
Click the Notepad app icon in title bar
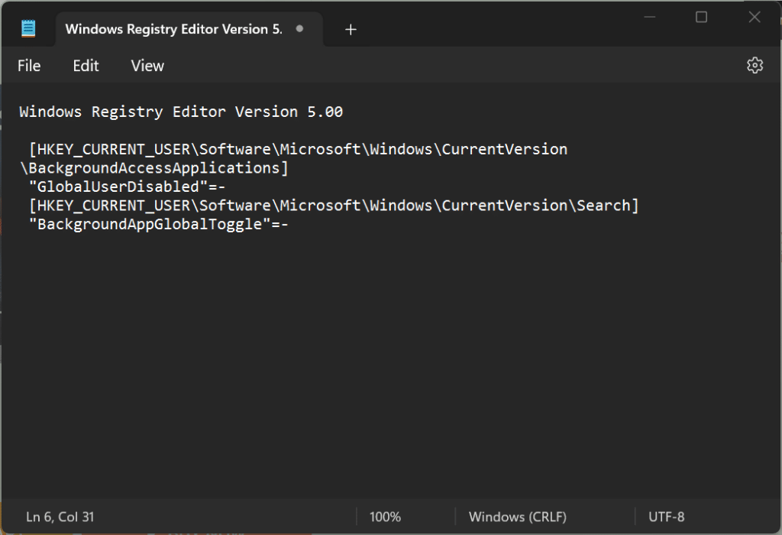pos(28,28)
